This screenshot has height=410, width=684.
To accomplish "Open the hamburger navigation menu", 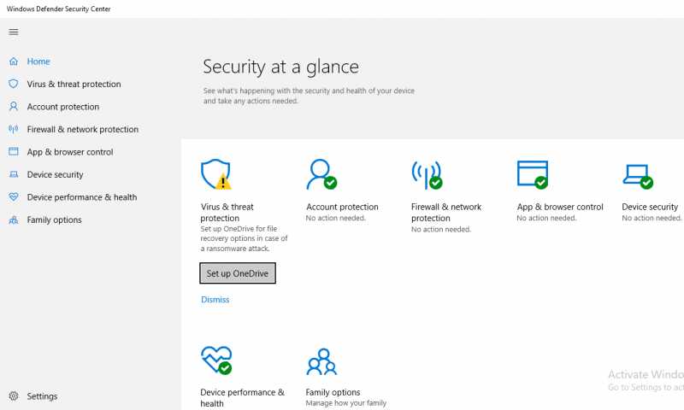I will pyautogui.click(x=14, y=32).
